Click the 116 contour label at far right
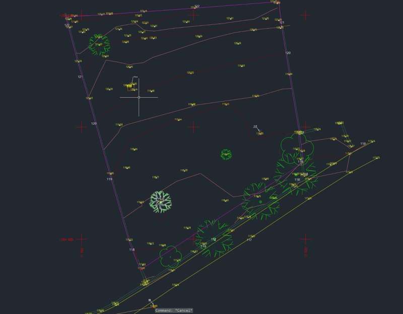This screenshot has height=314, width=403. 363,144
